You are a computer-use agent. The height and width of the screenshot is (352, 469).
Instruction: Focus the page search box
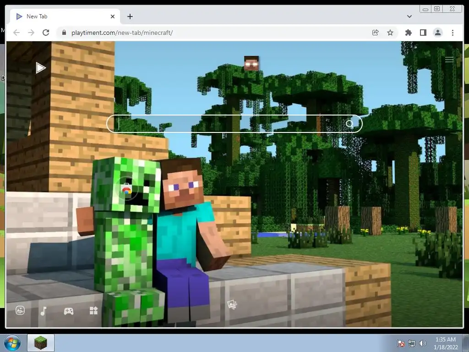(x=234, y=124)
